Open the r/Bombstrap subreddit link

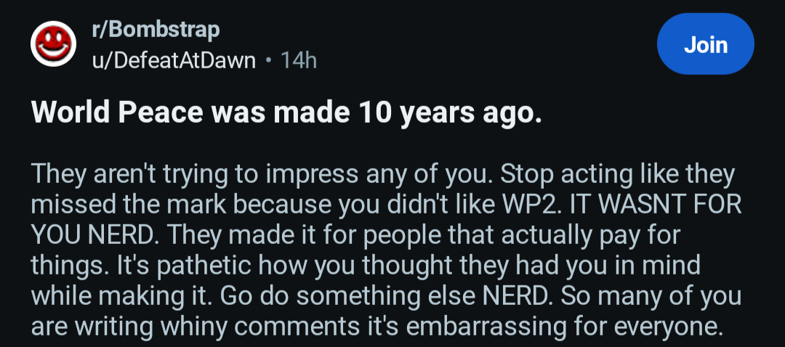(x=156, y=30)
